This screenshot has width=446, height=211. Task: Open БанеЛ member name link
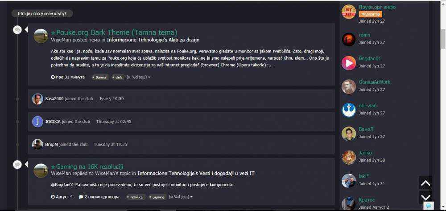[366, 129]
